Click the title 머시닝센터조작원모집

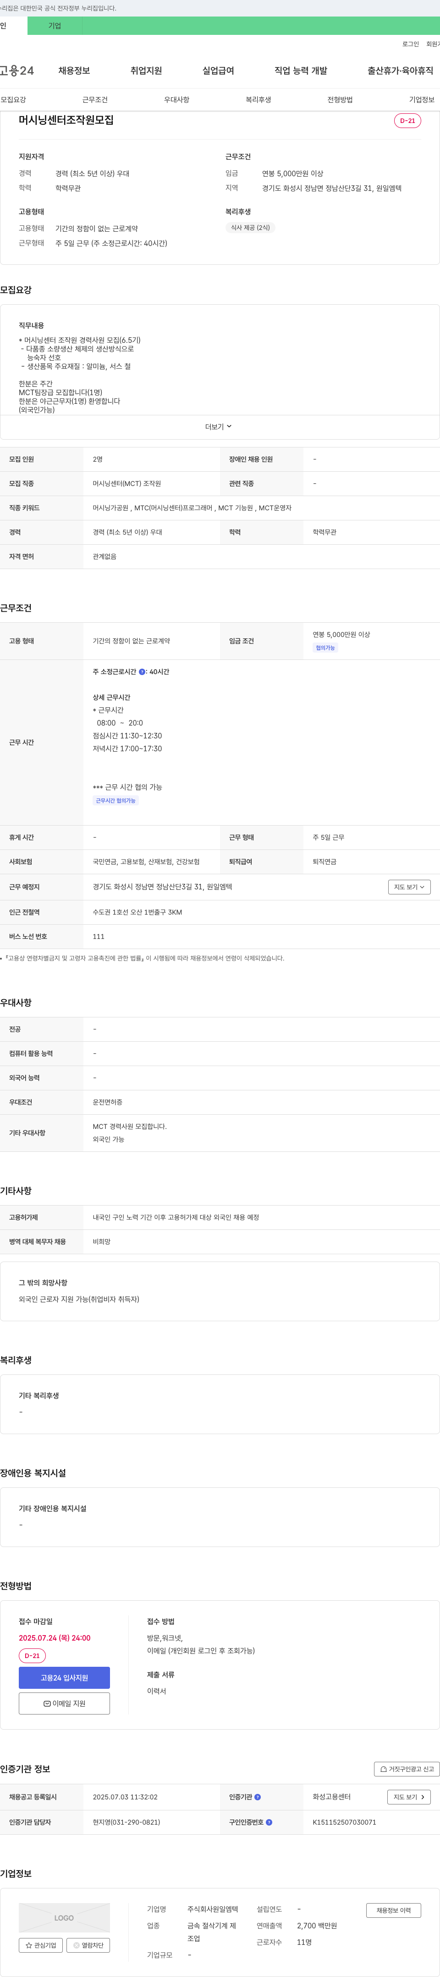click(66, 121)
